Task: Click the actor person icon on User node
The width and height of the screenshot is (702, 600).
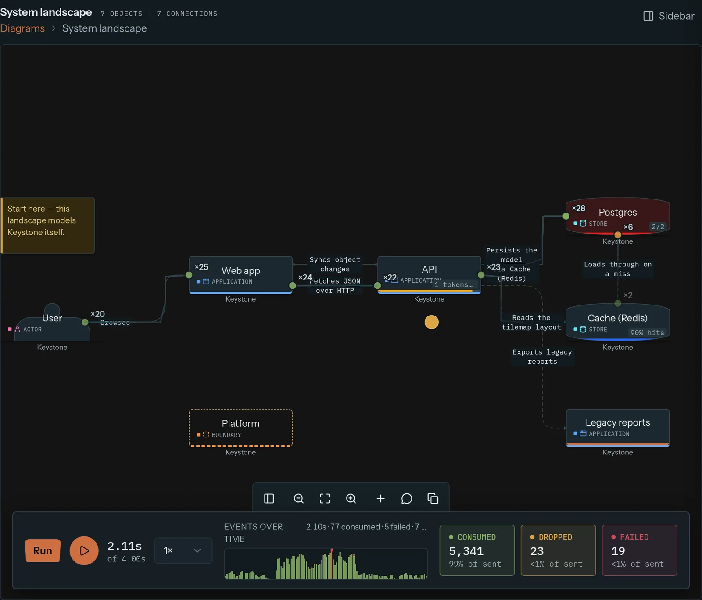Action: pos(18,329)
